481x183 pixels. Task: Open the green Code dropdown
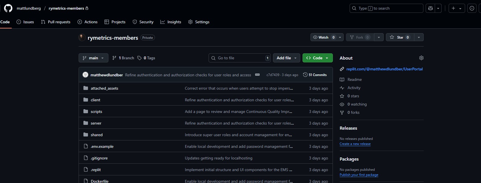point(317,58)
